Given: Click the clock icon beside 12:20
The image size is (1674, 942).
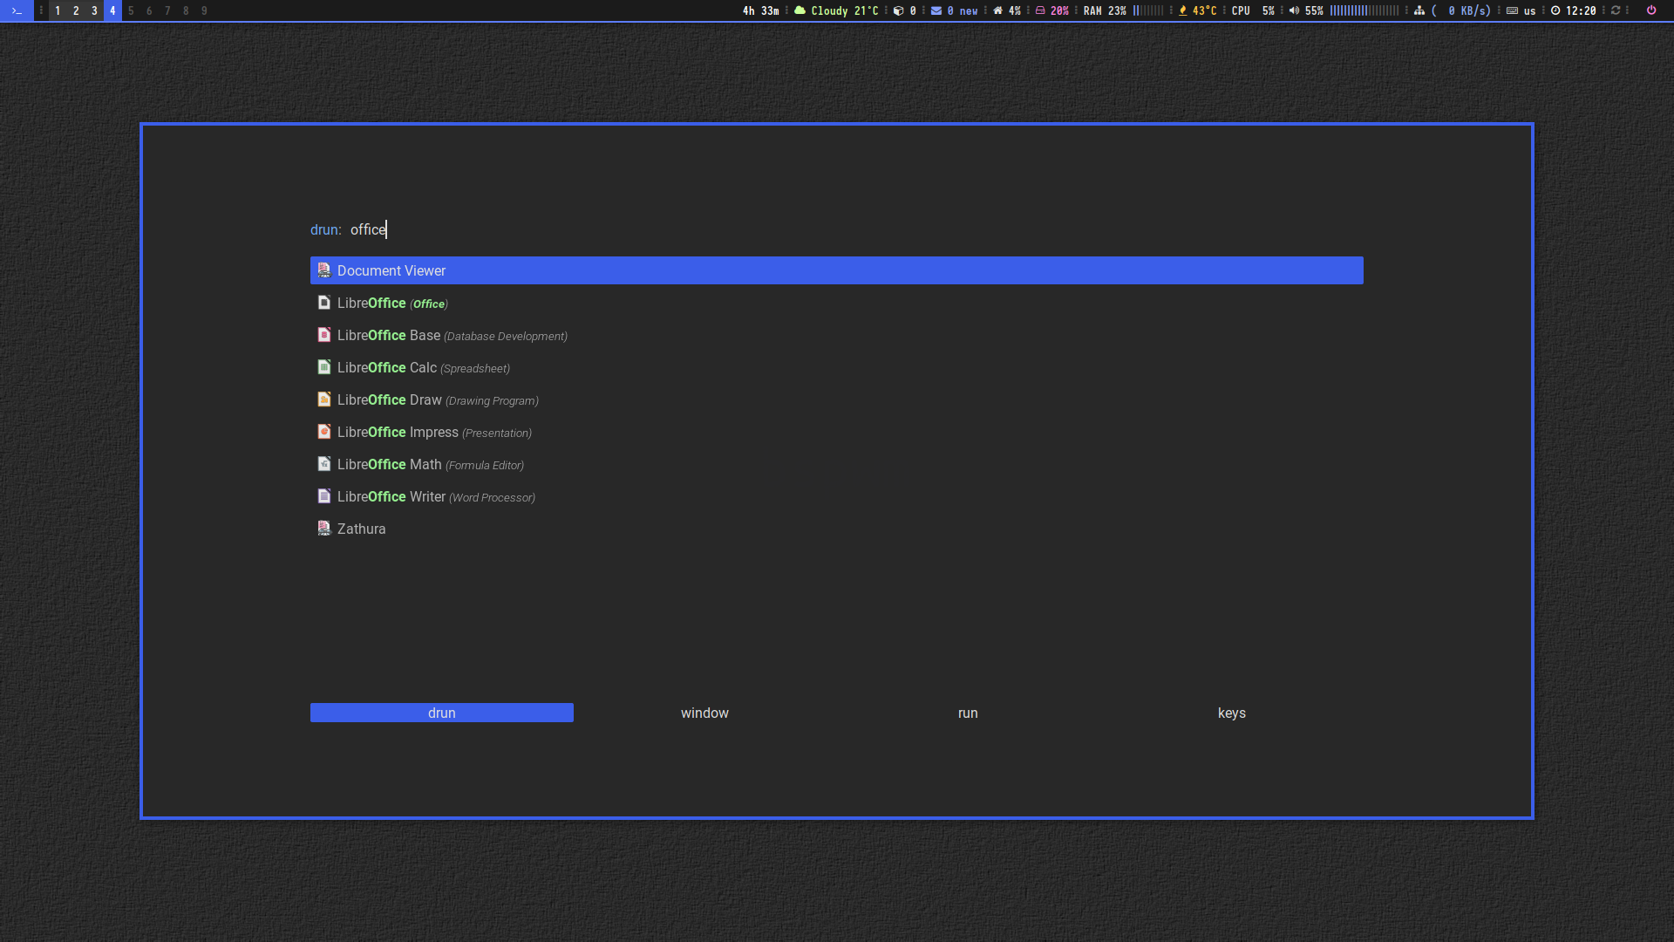Looking at the screenshot, I should click(x=1555, y=10).
